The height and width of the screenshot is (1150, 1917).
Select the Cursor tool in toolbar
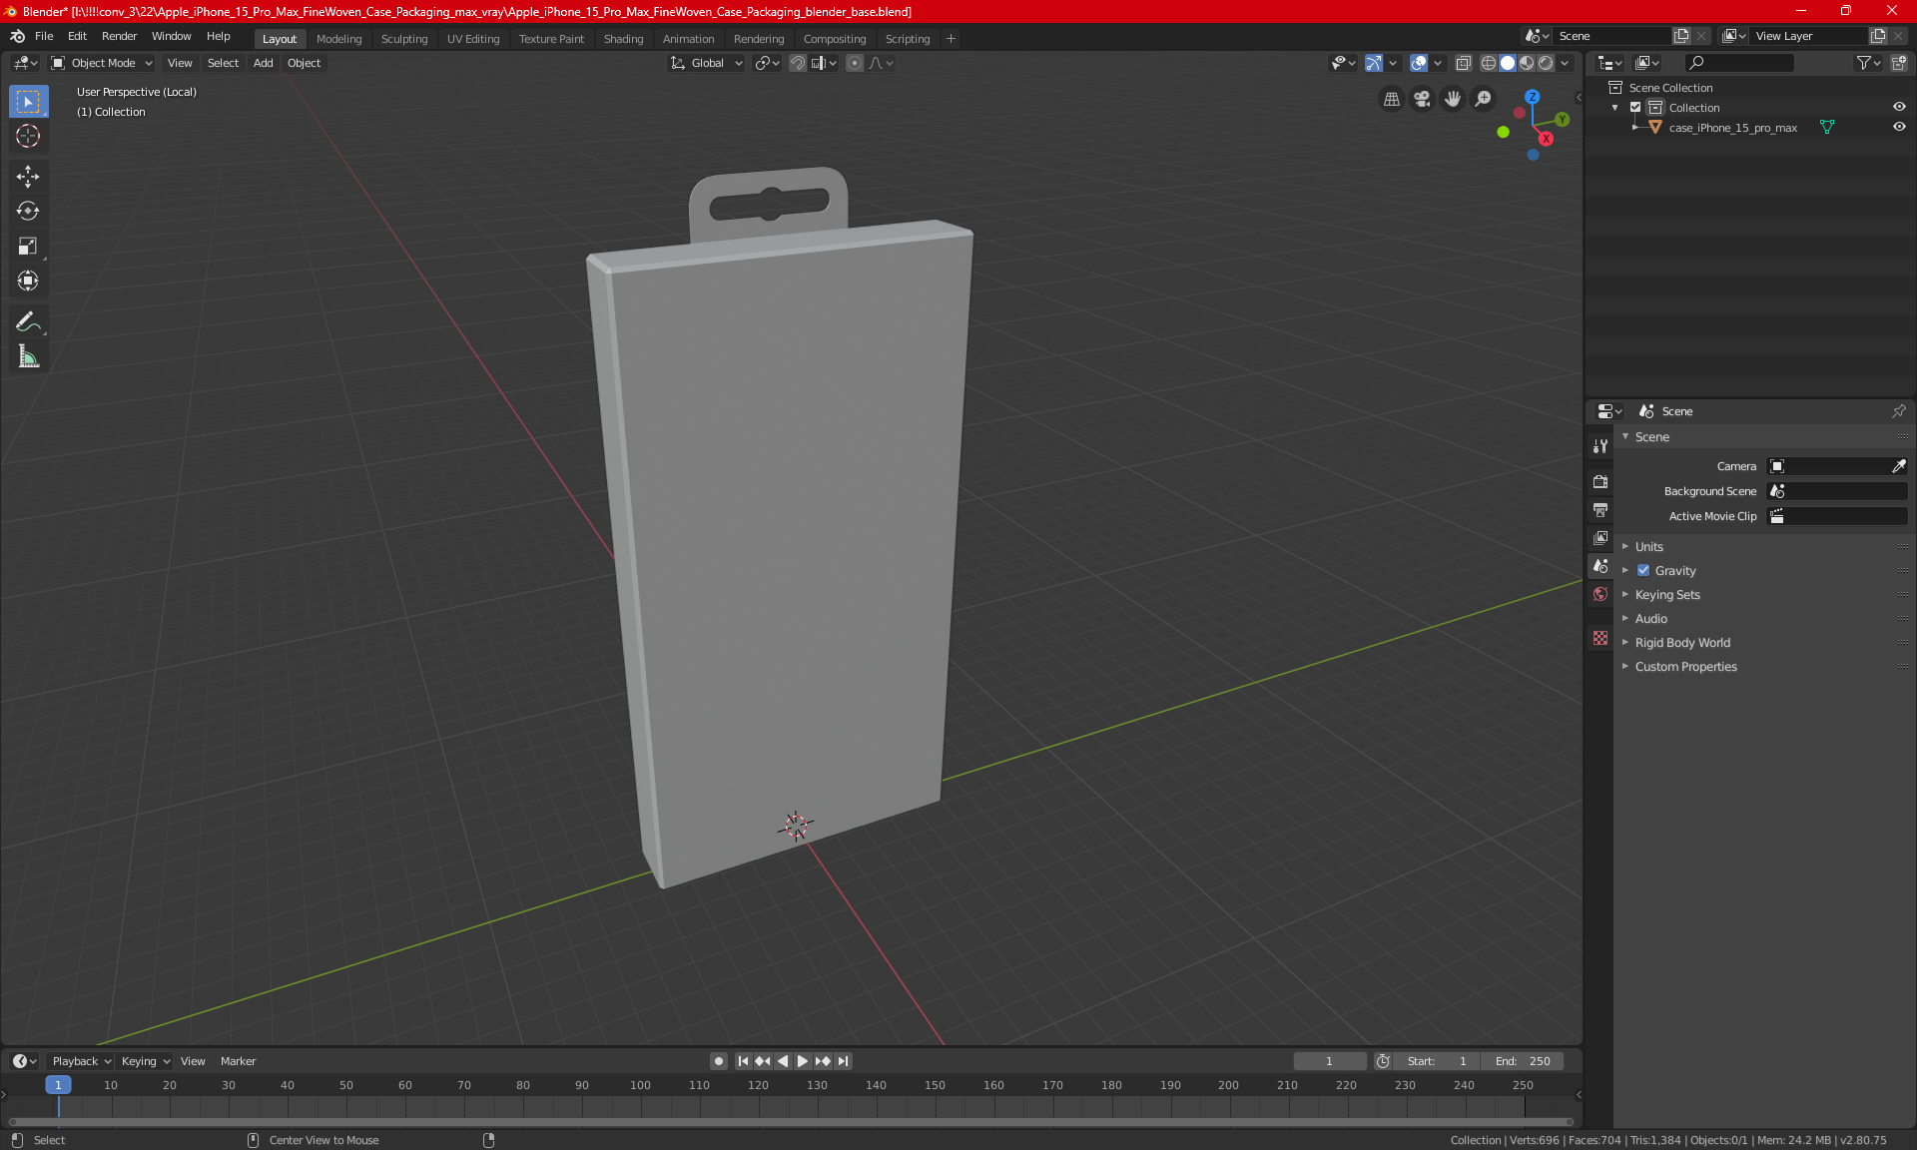[x=28, y=137]
